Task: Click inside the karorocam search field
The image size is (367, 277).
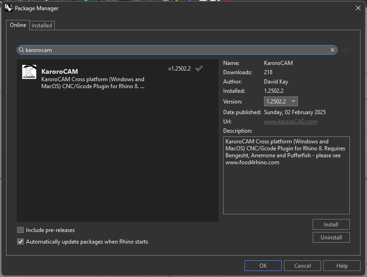Action: pos(177,50)
